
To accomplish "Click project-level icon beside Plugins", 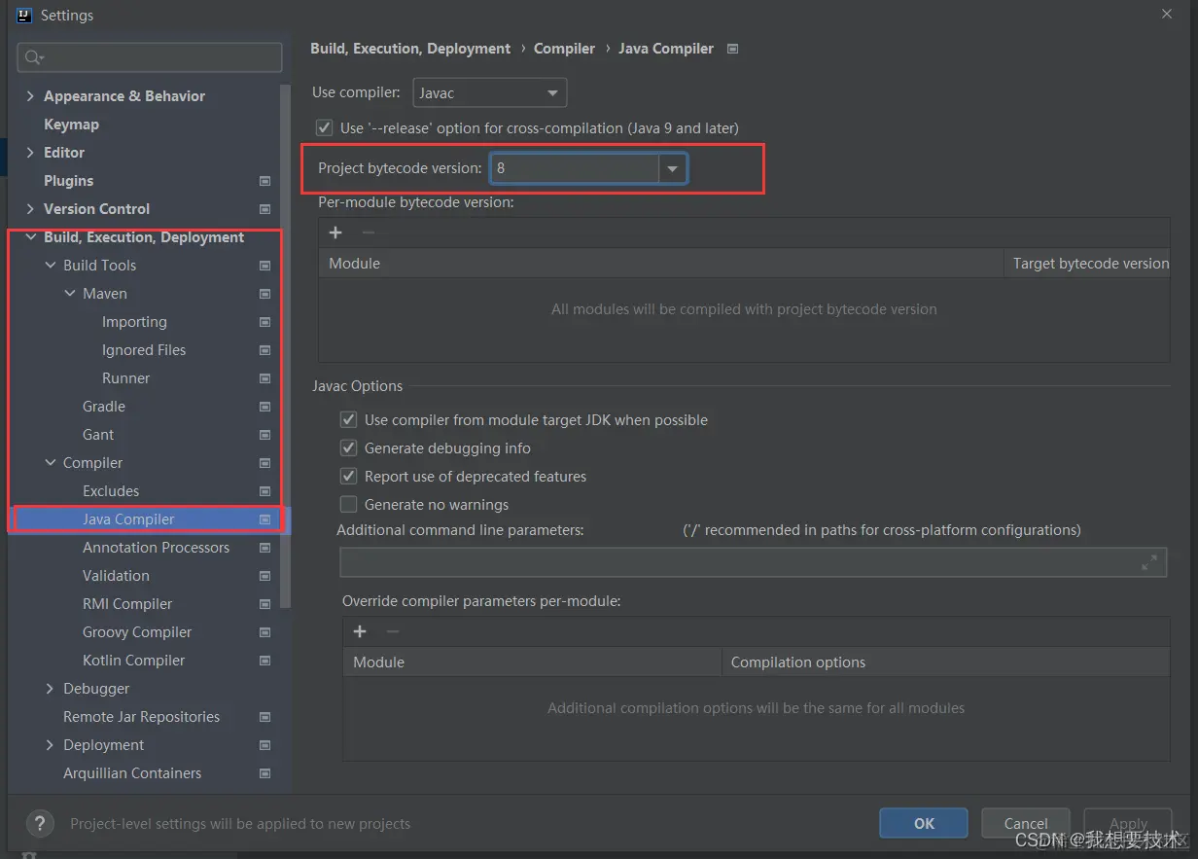I will tap(264, 181).
